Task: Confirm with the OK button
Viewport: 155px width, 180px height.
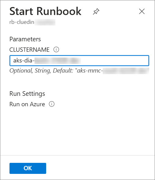Action: coord(28,168)
